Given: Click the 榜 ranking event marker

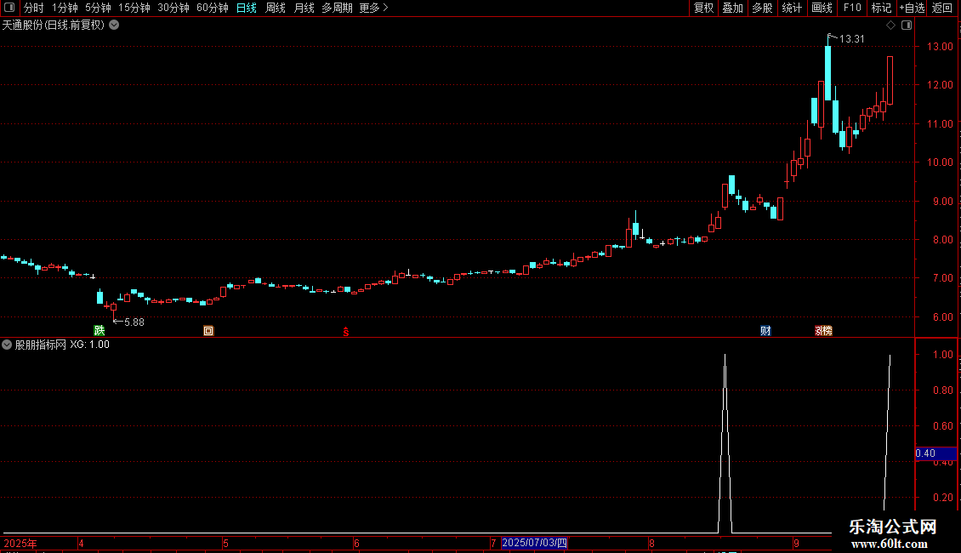Looking at the screenshot, I should click(x=827, y=330).
